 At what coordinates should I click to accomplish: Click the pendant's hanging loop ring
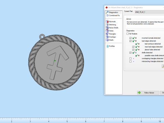pos(42,37)
